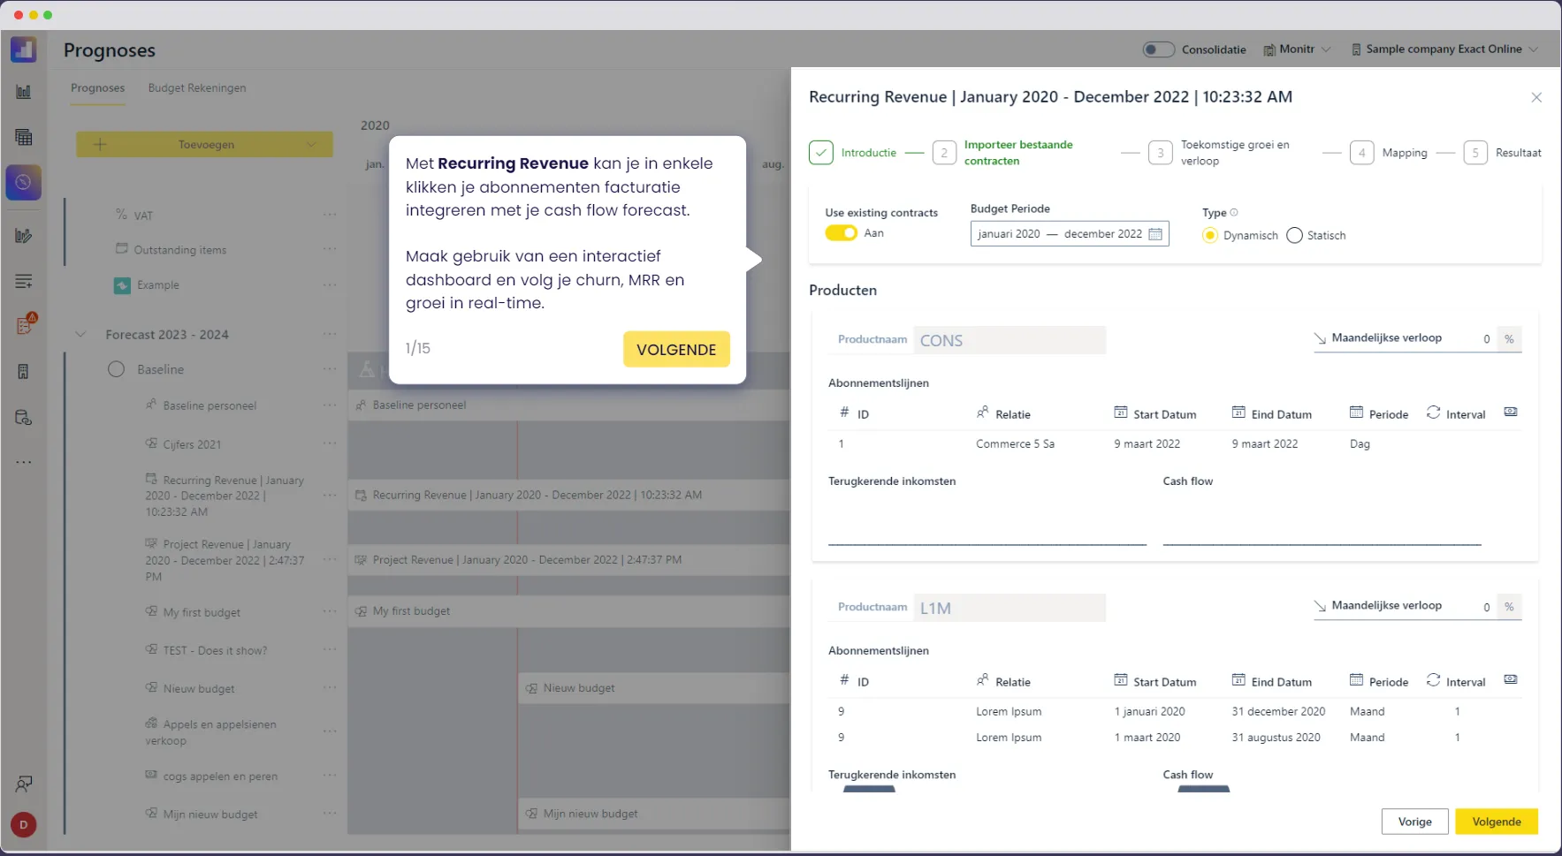Click the checked Introductie step box
Screen dimensions: 1562x856
coord(821,153)
